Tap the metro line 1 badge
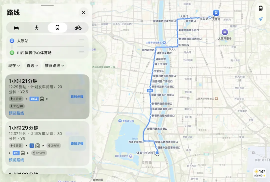Screen dimensions: 270x182 click(x=32, y=146)
